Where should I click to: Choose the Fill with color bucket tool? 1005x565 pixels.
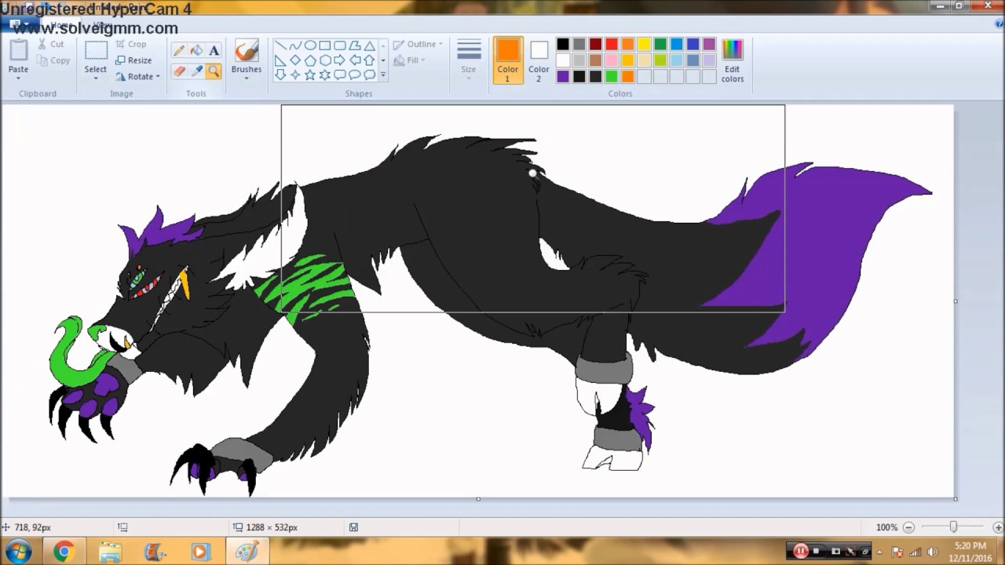pyautogui.click(x=196, y=50)
